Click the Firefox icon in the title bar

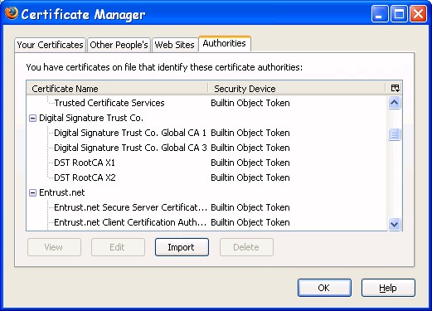(x=12, y=13)
